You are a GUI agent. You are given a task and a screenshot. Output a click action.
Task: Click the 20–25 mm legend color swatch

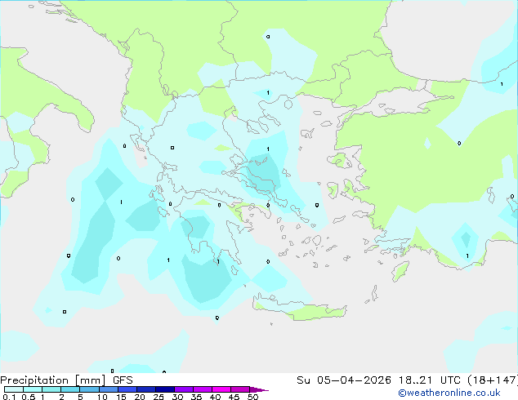[x=146, y=389]
